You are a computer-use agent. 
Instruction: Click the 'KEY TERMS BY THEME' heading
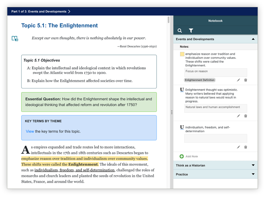pos(43,121)
